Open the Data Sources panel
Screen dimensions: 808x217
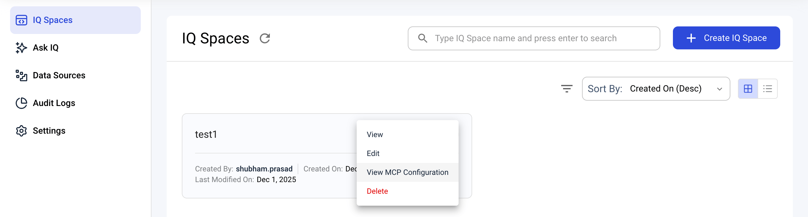(59, 75)
